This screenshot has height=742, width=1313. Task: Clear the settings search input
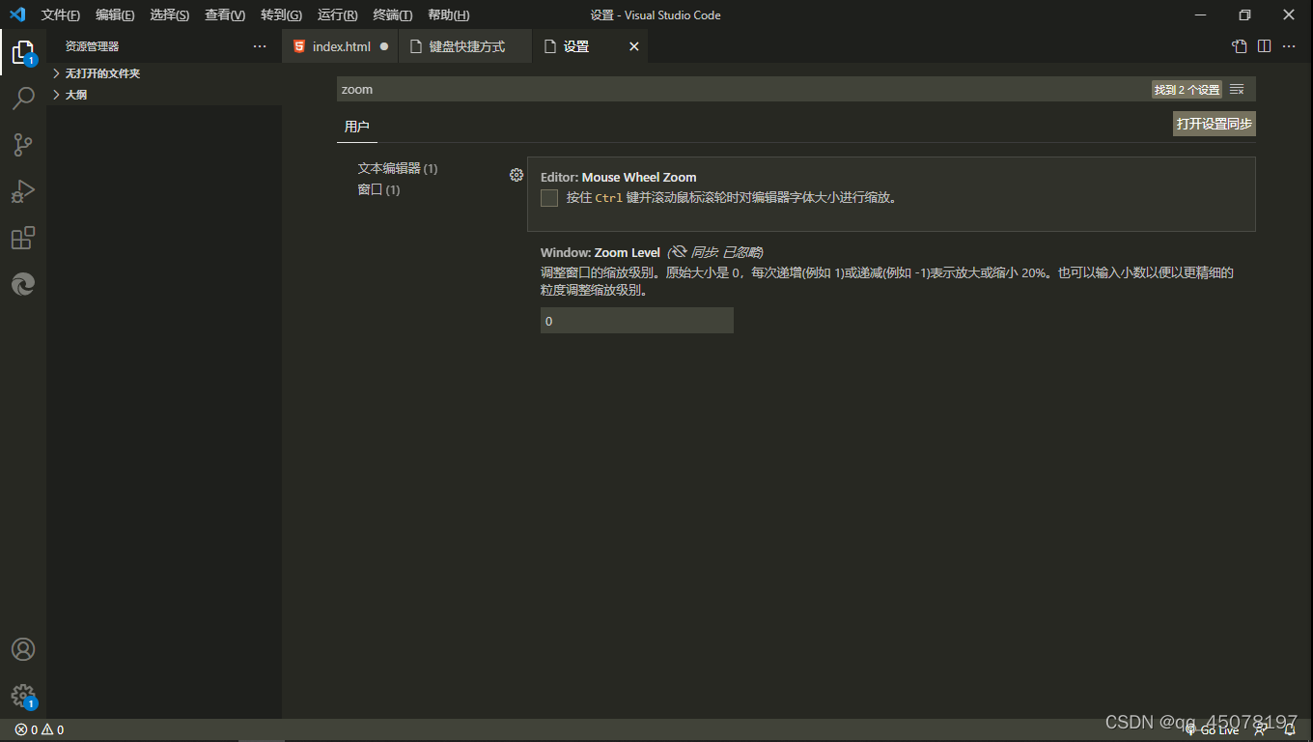point(1237,89)
